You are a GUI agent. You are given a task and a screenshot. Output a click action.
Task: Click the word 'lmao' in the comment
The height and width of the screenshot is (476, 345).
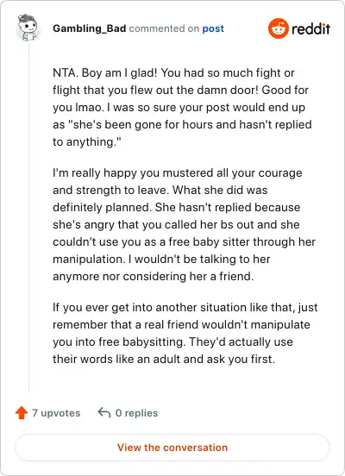(x=88, y=108)
